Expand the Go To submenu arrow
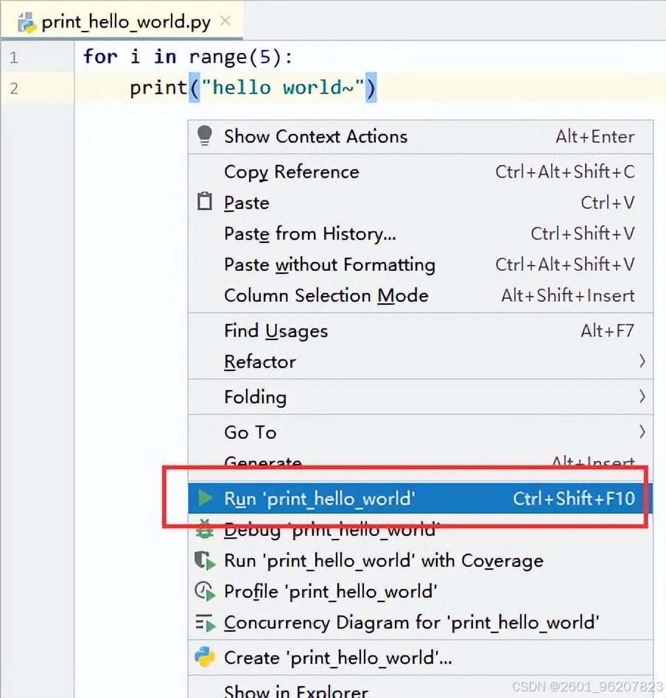This screenshot has width=666, height=698. pos(642,431)
